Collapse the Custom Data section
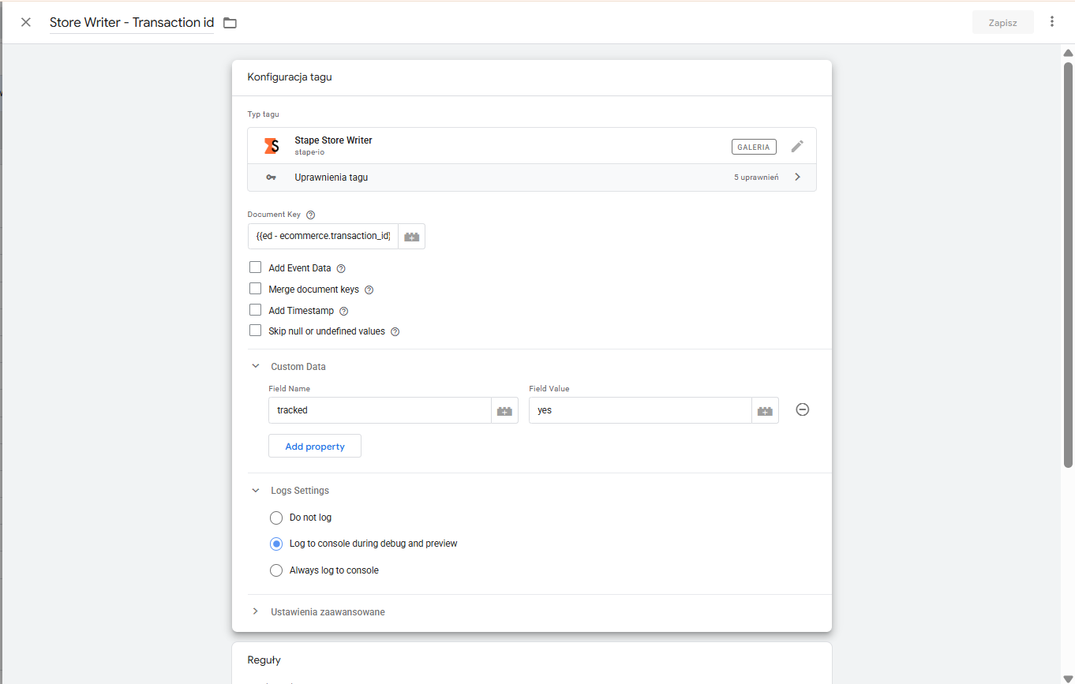1075x684 pixels. point(255,366)
